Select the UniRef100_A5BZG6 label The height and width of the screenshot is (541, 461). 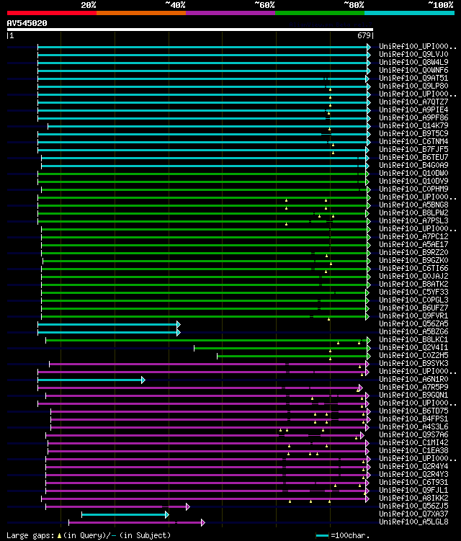413,331
